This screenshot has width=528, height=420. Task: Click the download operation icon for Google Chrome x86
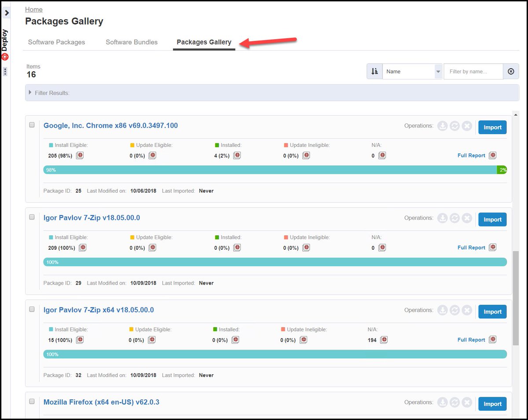[443, 126]
